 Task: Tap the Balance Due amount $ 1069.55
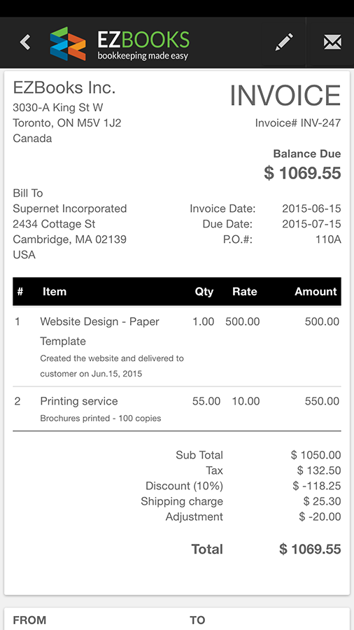point(303,173)
